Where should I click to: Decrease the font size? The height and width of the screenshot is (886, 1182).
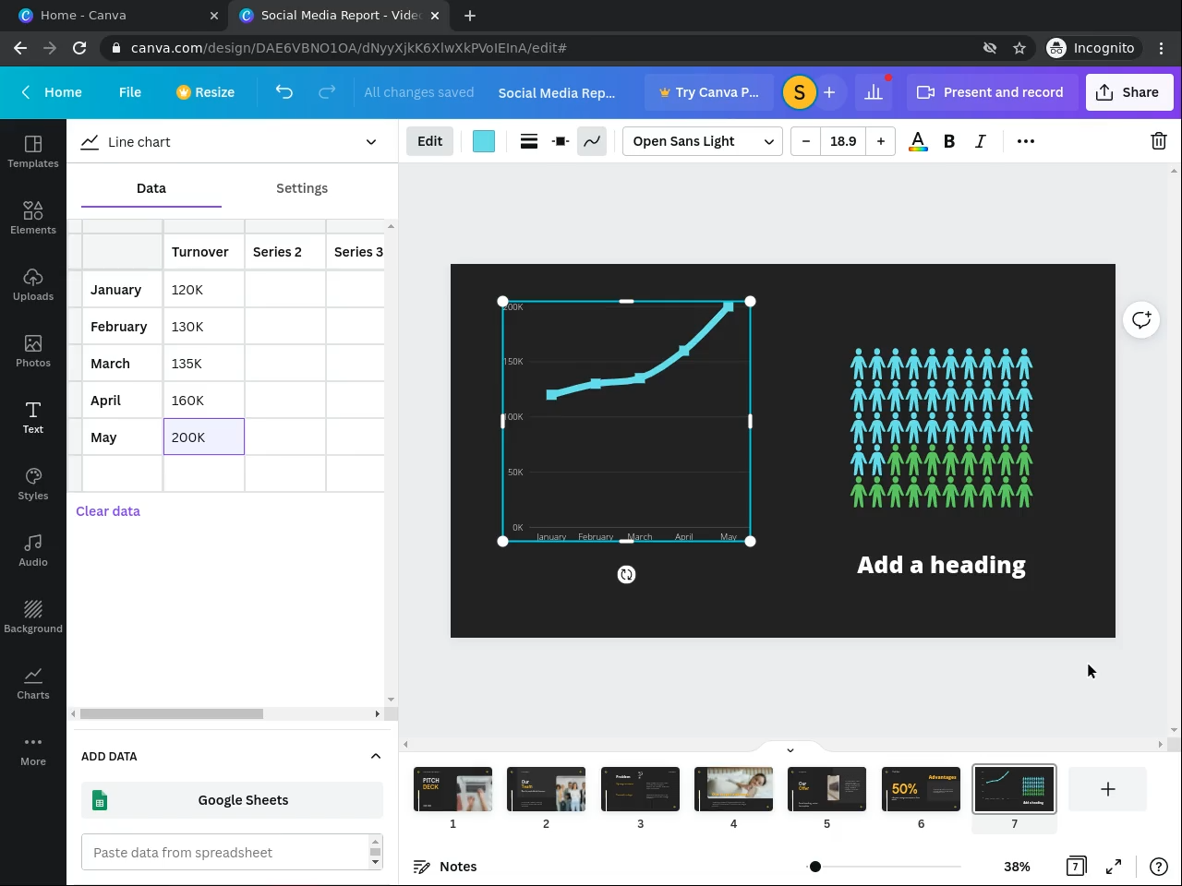tap(806, 141)
